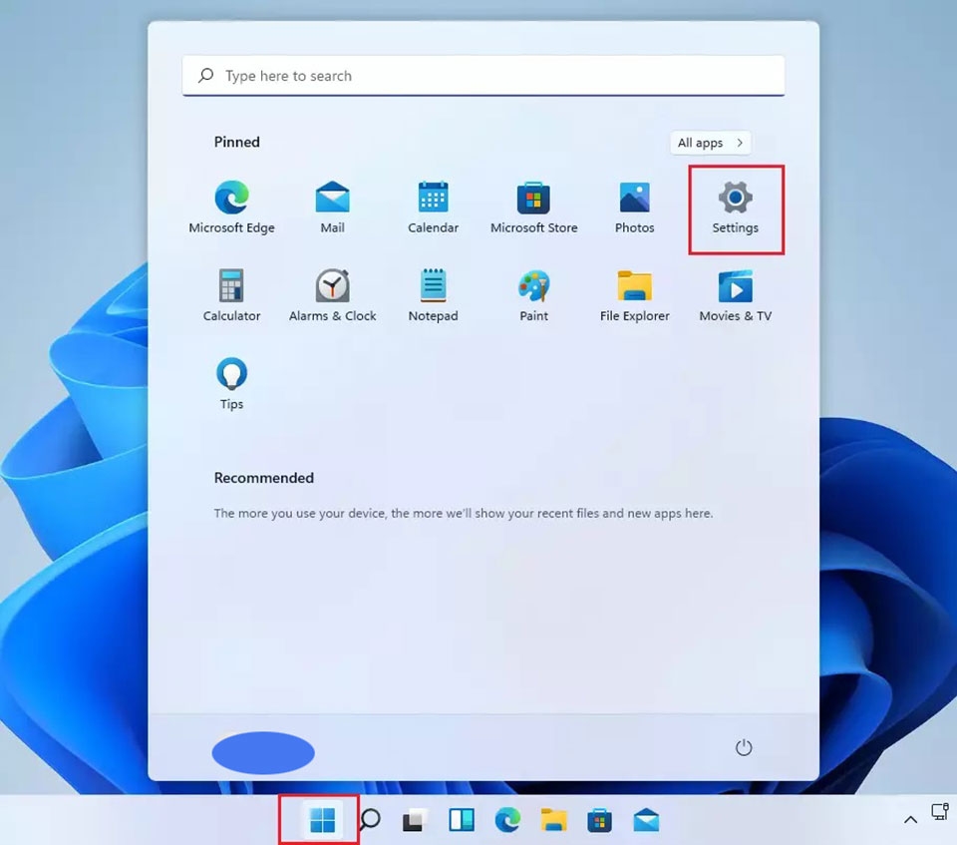Open the Start menu from the taskbar

[x=318, y=820]
